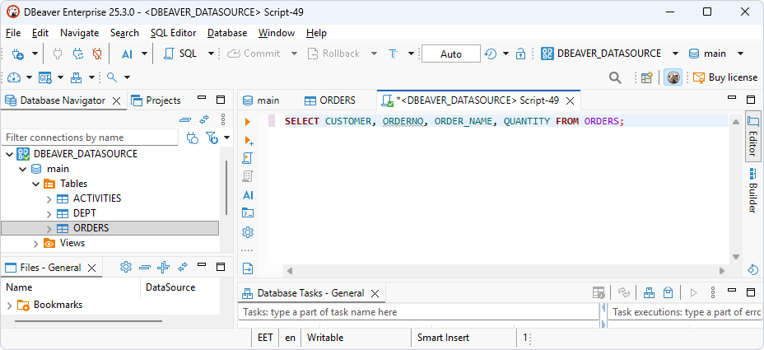This screenshot has width=764, height=350.
Task: Open filter options dropdown arrow in Navigator
Action: click(226, 138)
